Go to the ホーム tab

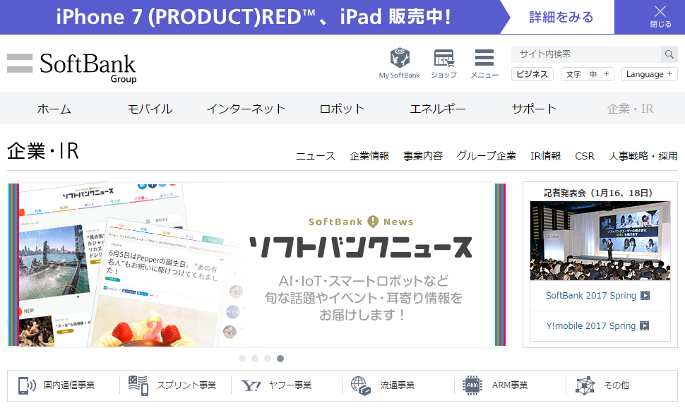[x=54, y=109]
